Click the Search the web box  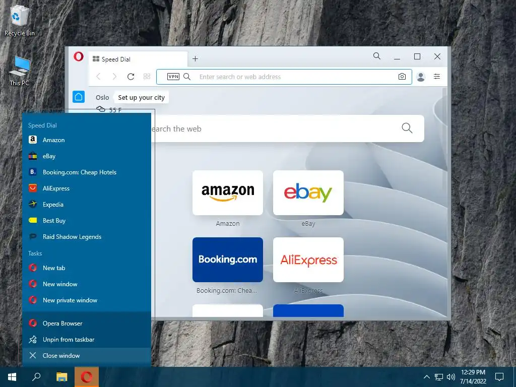pyautogui.click(x=287, y=128)
